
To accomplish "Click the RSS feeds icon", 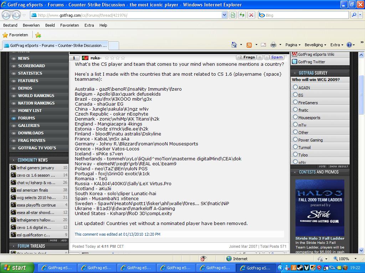I will [249, 45].
